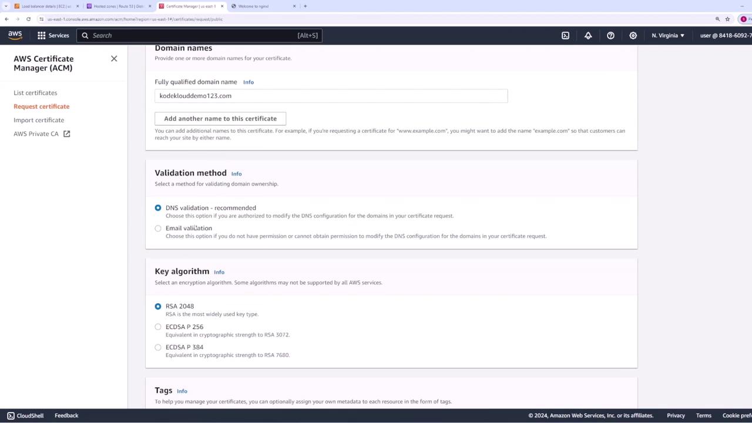Choose ECDSA P 384 key algorithm
The width and height of the screenshot is (752, 423).
[x=158, y=347]
